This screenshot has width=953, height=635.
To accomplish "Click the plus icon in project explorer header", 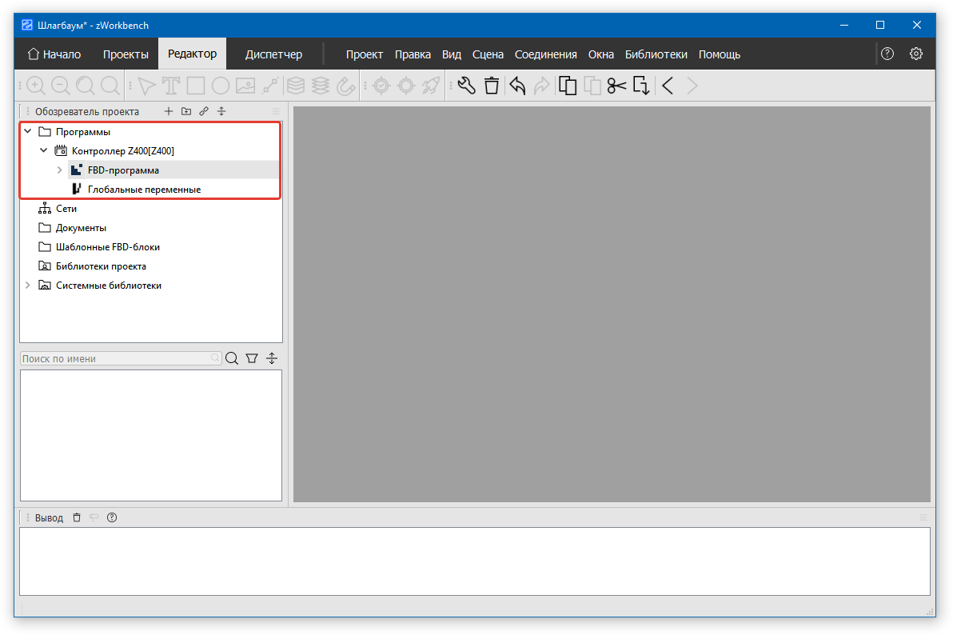I will (168, 112).
